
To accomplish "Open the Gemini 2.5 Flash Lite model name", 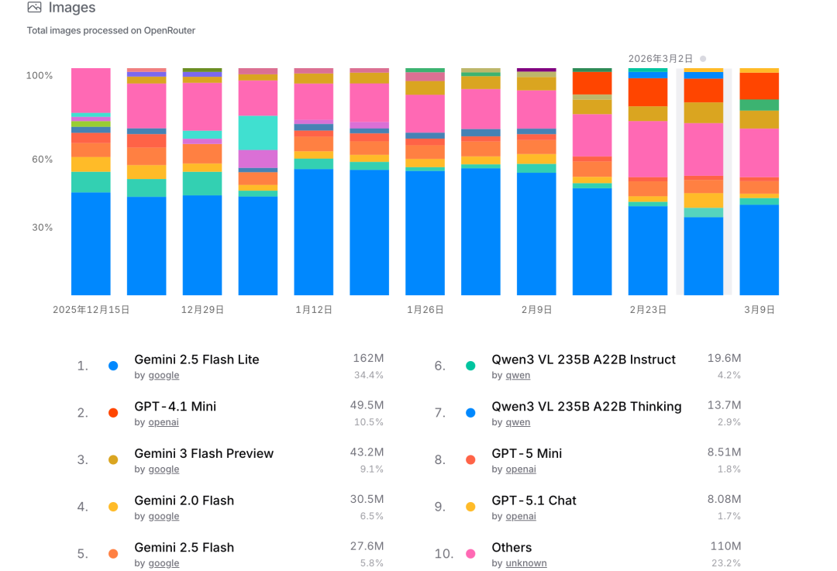I will click(197, 359).
